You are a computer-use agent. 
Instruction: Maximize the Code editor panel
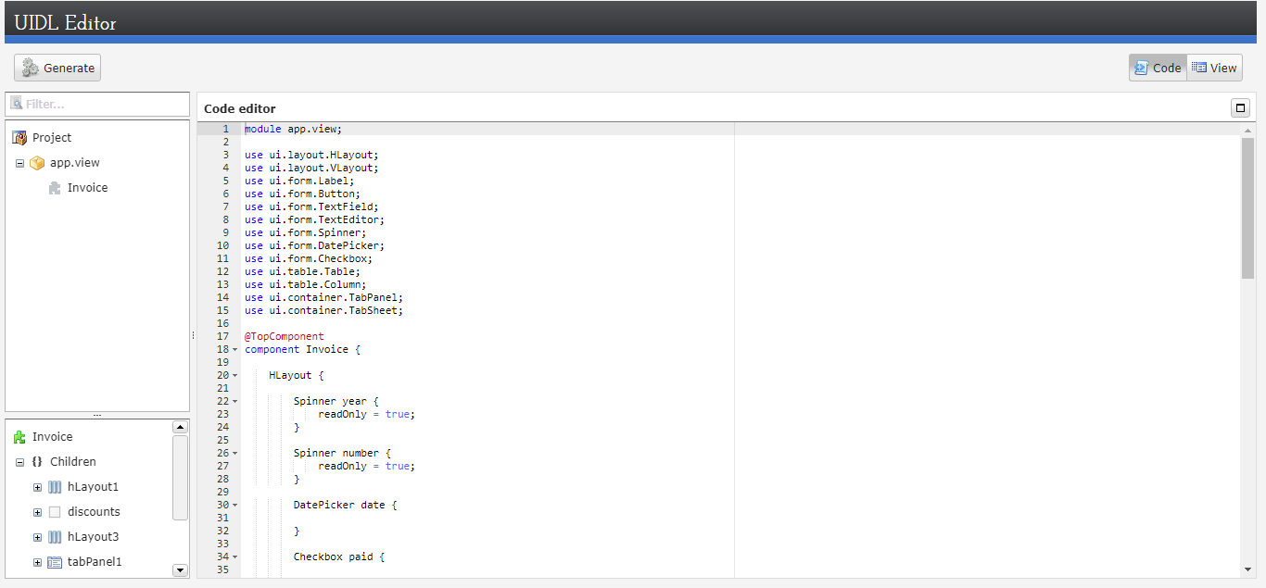[x=1240, y=108]
